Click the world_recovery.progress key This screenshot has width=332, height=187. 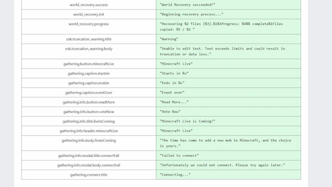[89, 24]
